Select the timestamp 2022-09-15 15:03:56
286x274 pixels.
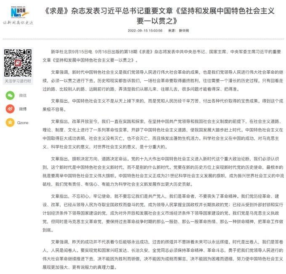(145, 30)
